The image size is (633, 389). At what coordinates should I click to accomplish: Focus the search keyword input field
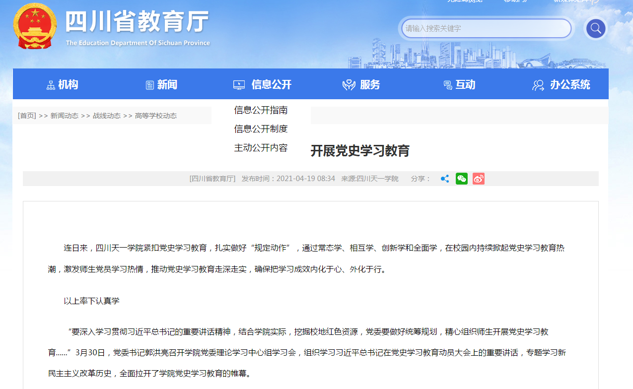[x=487, y=28]
